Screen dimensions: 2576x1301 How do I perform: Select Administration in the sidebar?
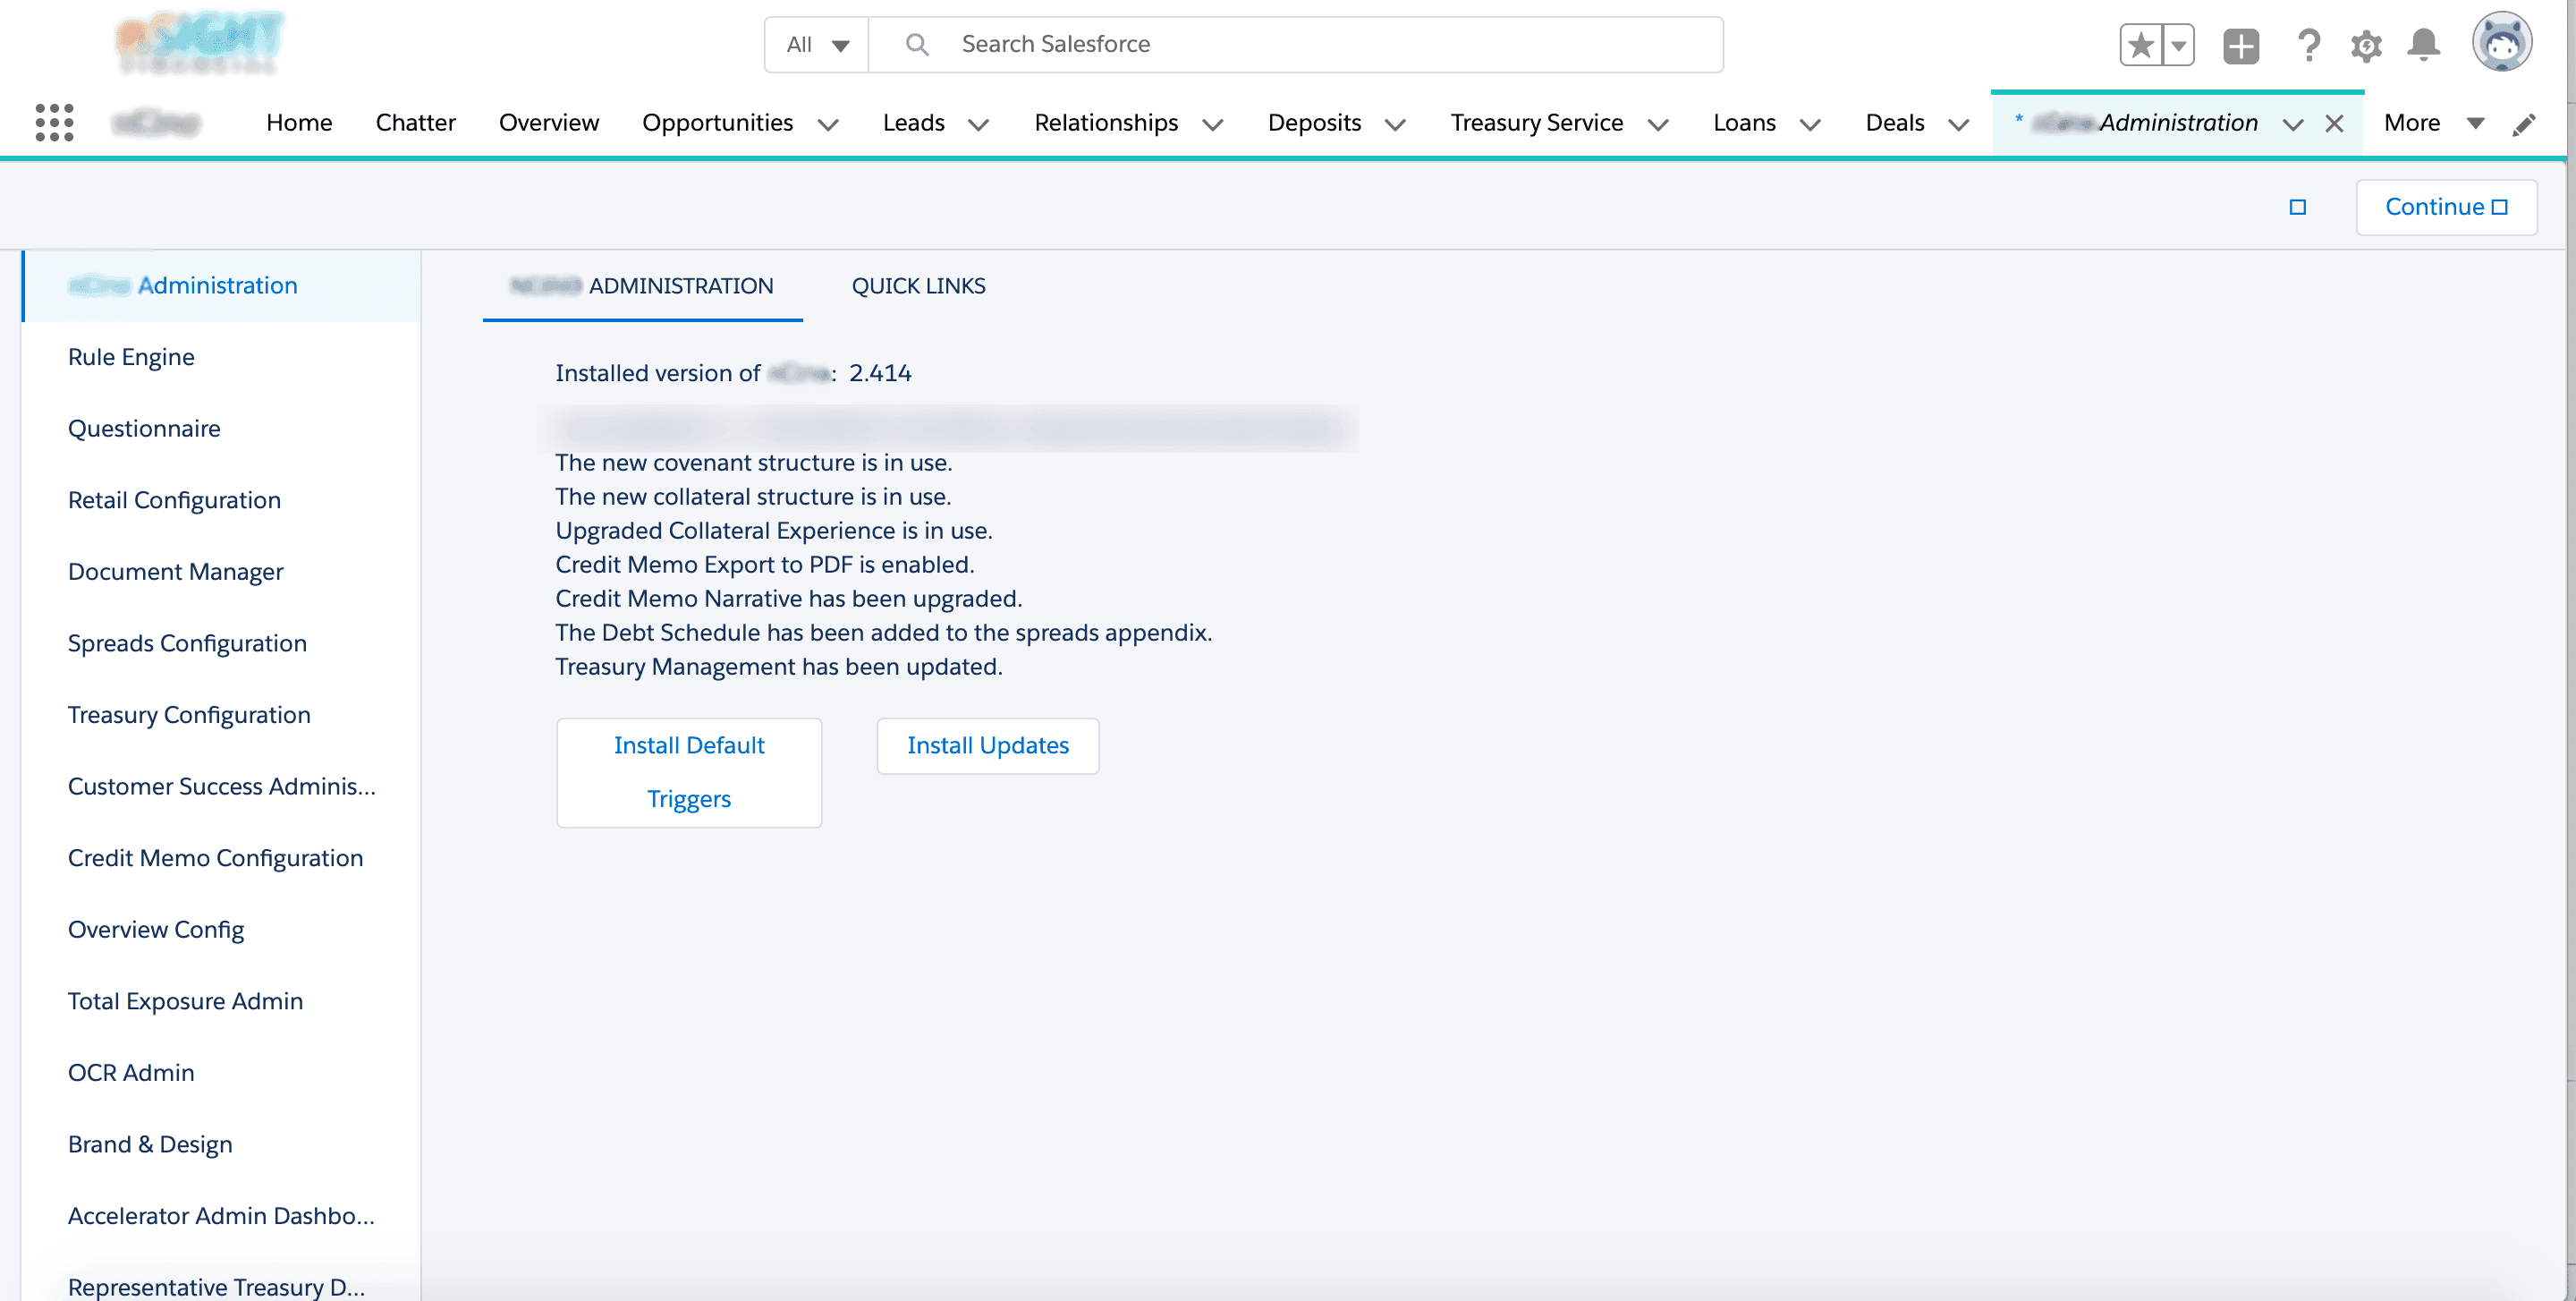pos(220,286)
